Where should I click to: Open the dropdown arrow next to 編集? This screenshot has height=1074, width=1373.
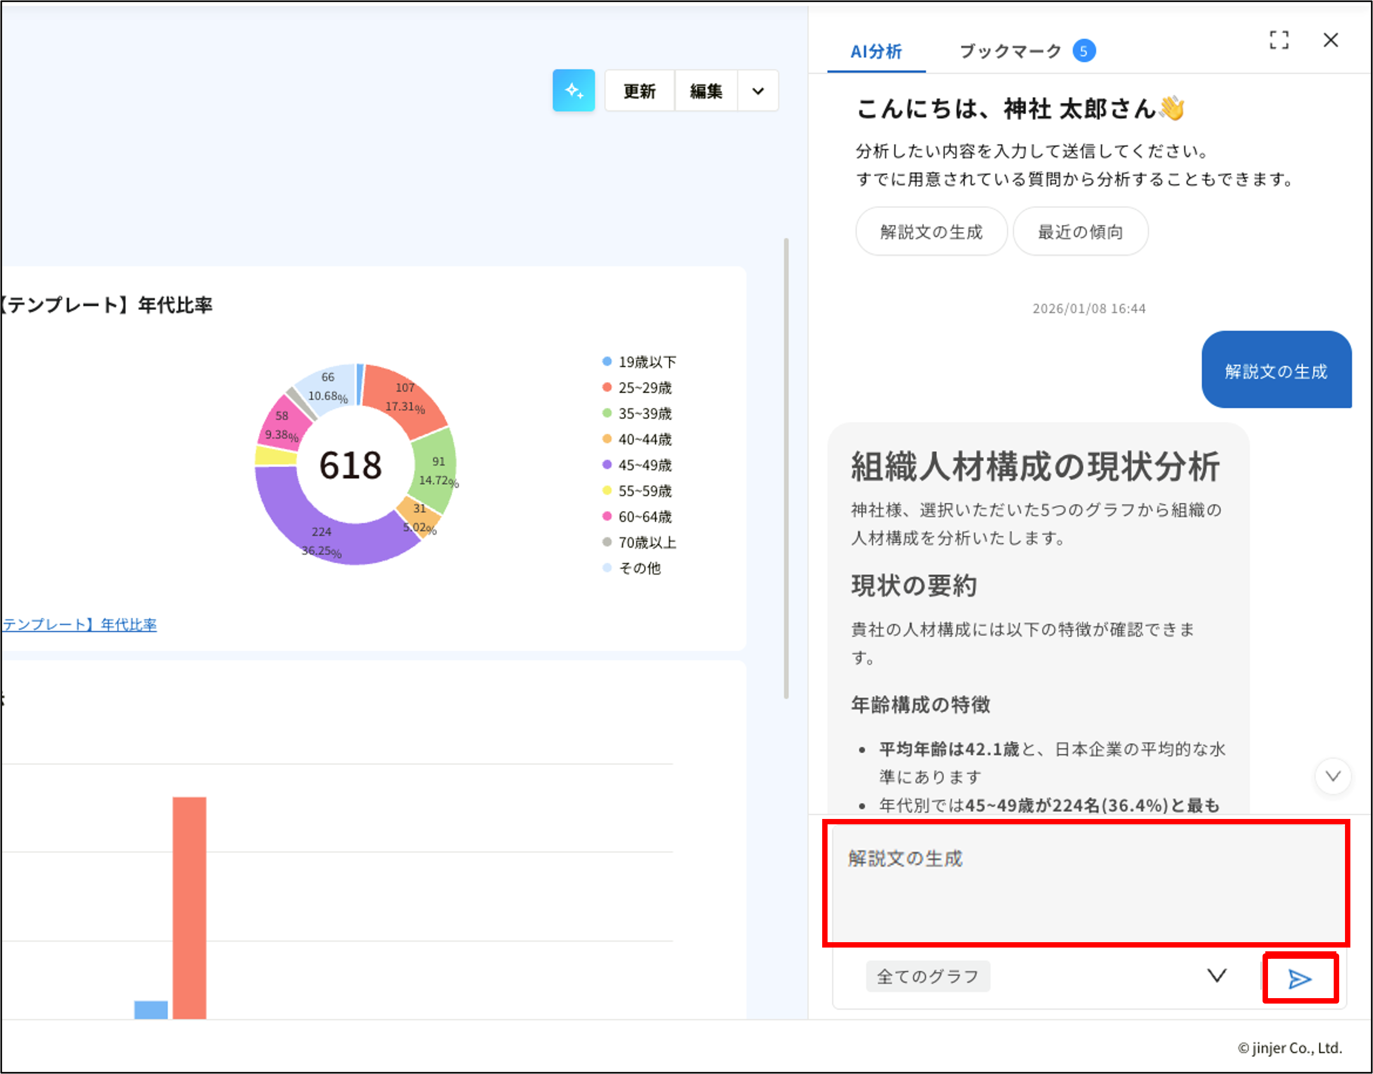pos(758,90)
